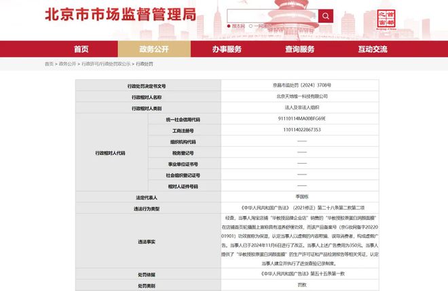The image size is (448, 291).
Task: Open the 首页 navigation tab
Action: click(x=81, y=49)
